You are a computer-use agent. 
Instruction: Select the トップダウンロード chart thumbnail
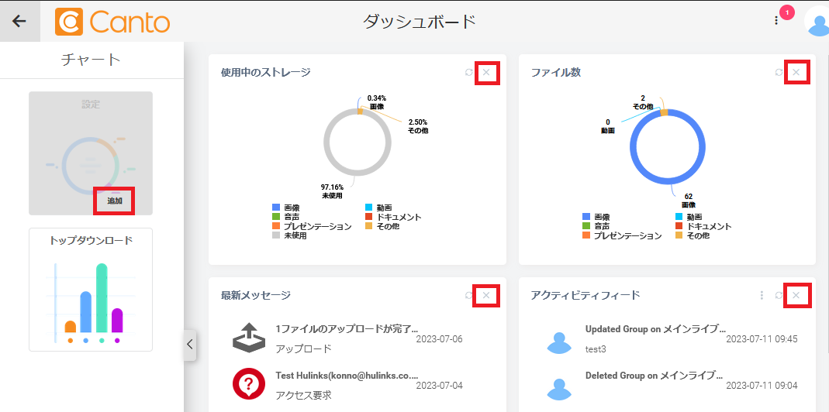[x=91, y=290]
